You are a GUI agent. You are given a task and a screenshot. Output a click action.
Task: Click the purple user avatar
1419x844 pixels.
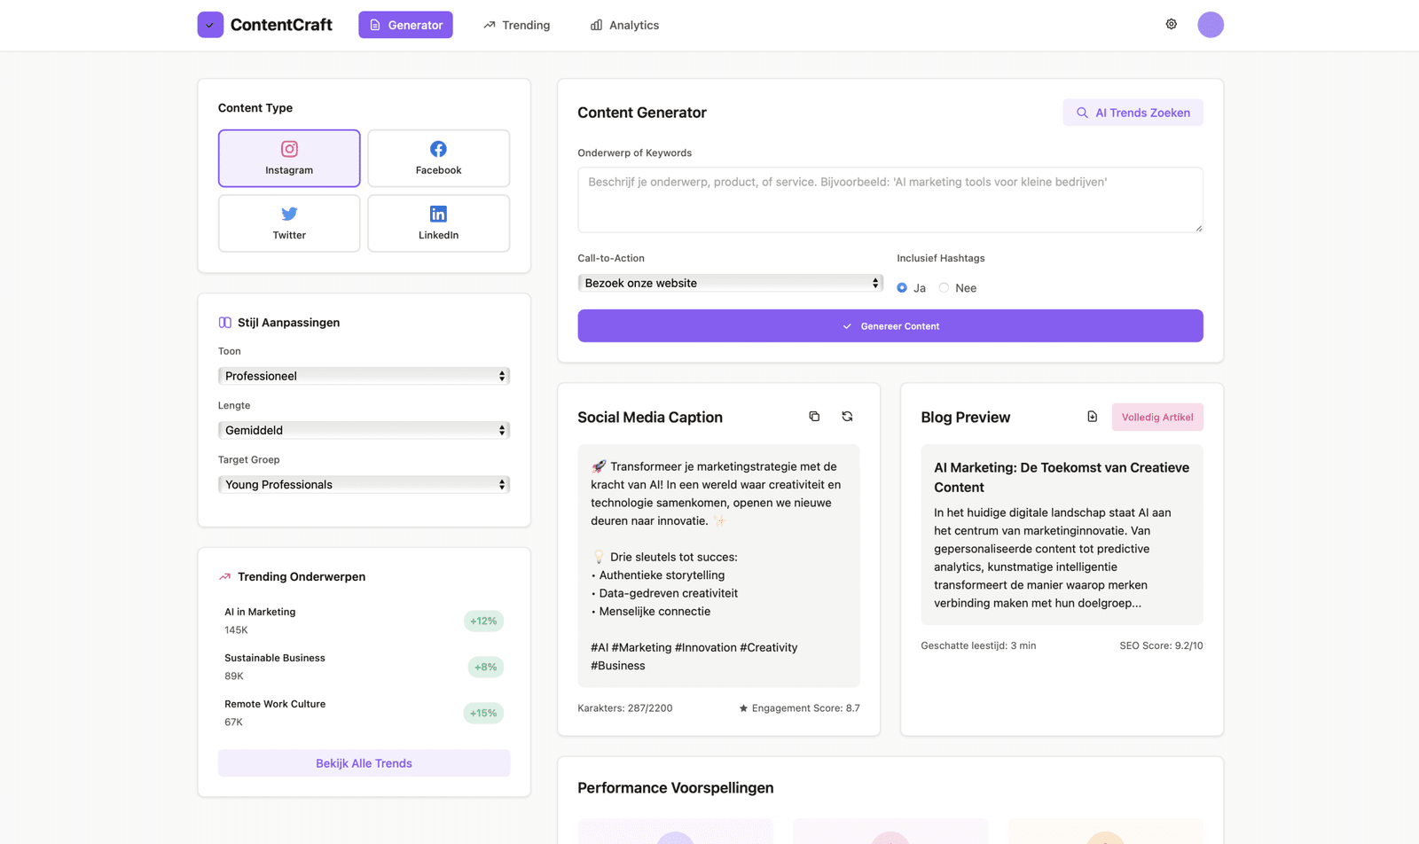(x=1211, y=25)
